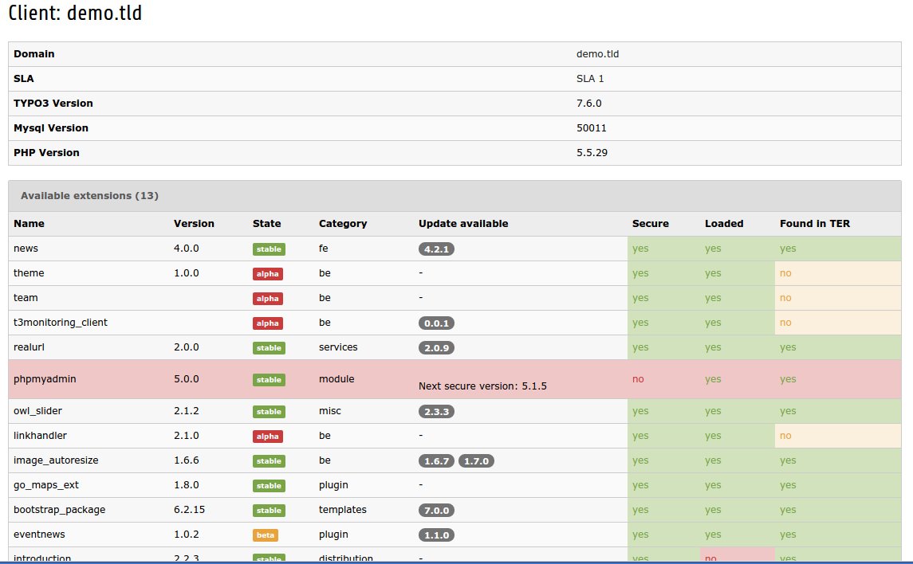Image resolution: width=913 pixels, height=564 pixels.
Task: Click the alpha state label for theme
Action: pos(268,274)
